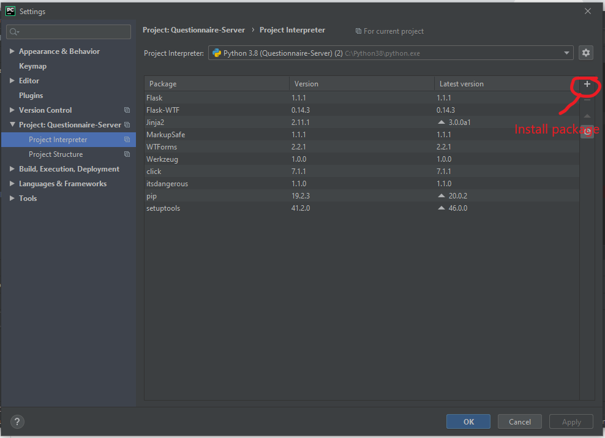Click the help question mark button
The height and width of the screenshot is (438, 605).
17,421
